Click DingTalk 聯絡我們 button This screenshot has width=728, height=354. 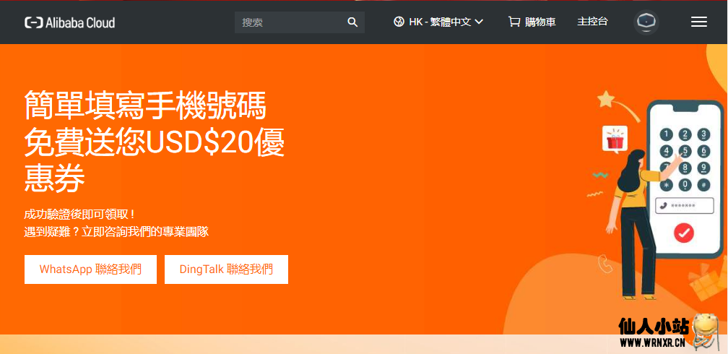[x=226, y=269]
